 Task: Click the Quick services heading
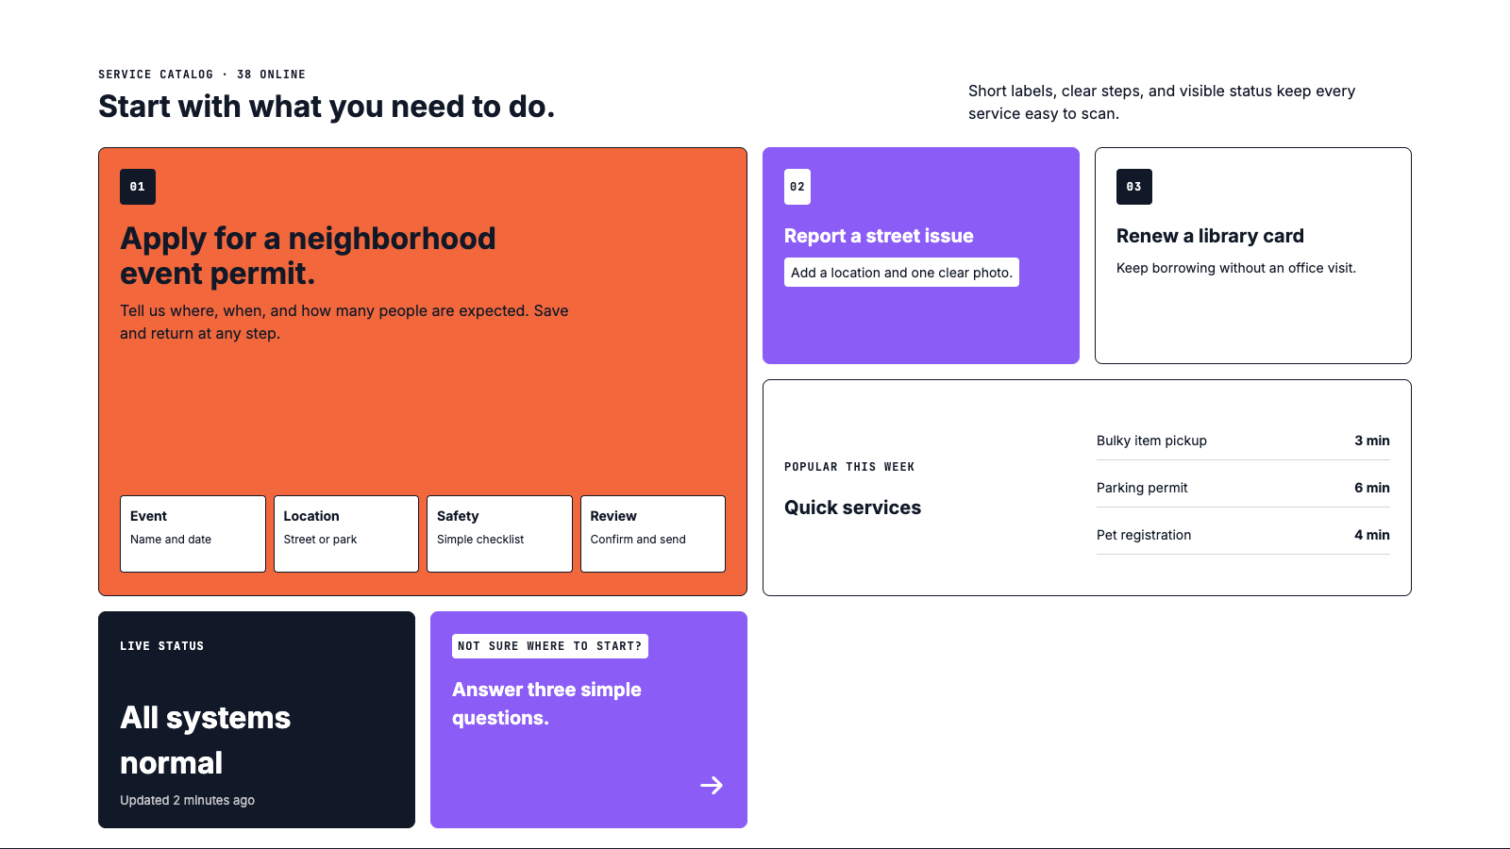point(852,508)
